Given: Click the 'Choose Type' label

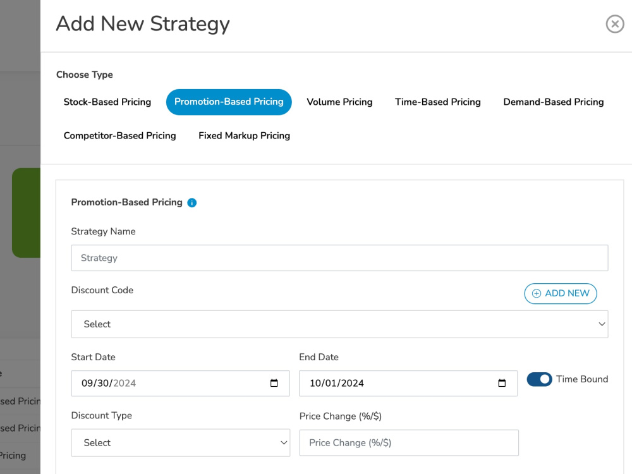Looking at the screenshot, I should click(x=85, y=75).
